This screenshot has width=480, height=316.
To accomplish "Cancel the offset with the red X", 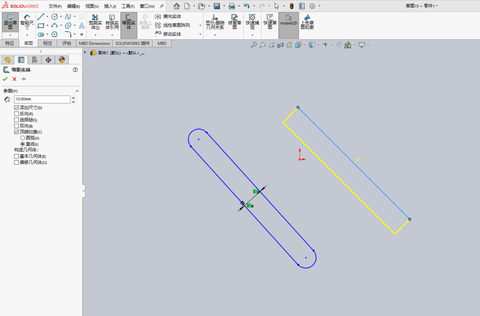I will tap(15, 79).
